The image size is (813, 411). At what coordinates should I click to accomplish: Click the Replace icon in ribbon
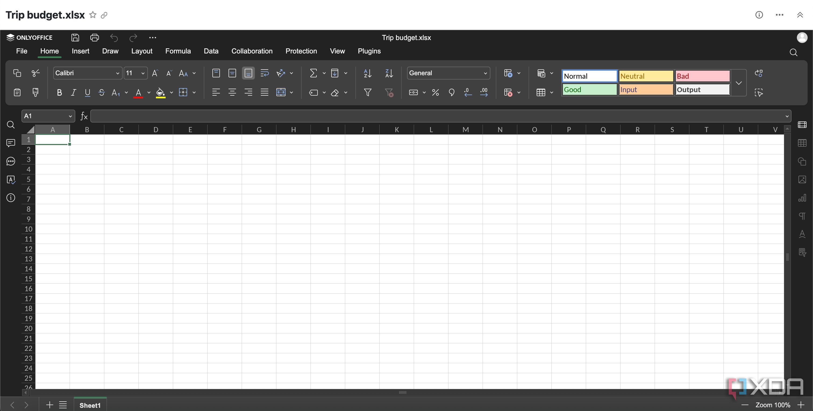click(x=759, y=73)
